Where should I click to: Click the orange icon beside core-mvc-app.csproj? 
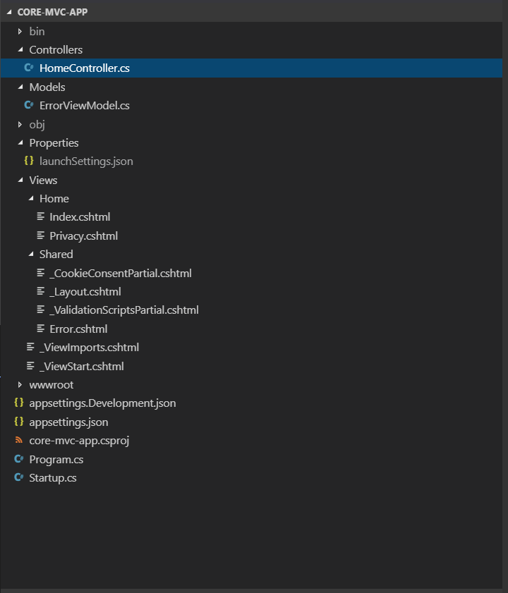click(19, 441)
